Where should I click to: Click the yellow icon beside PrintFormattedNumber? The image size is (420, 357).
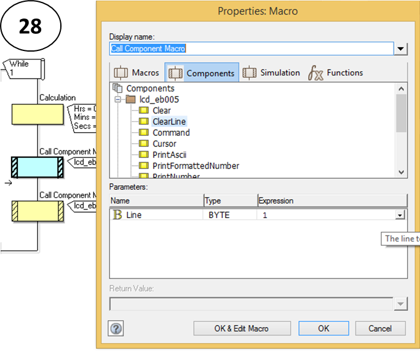tap(144, 166)
